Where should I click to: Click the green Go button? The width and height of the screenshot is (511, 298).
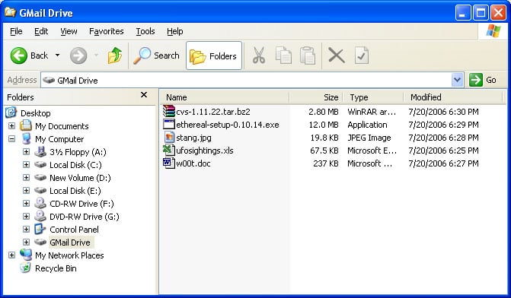[483, 80]
